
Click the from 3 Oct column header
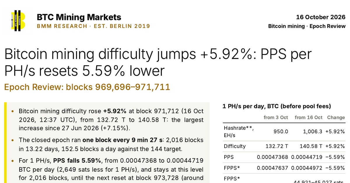(276, 118)
